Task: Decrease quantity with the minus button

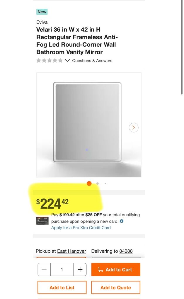Action: (x=44, y=269)
